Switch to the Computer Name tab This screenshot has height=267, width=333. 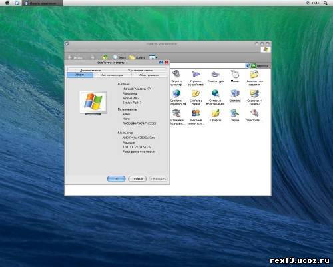tap(111, 75)
